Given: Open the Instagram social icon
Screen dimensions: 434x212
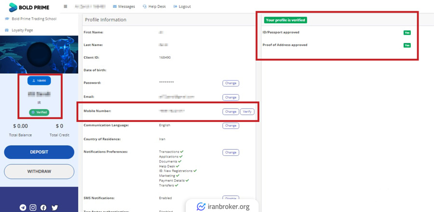Looking at the screenshot, I should pyautogui.click(x=33, y=208).
